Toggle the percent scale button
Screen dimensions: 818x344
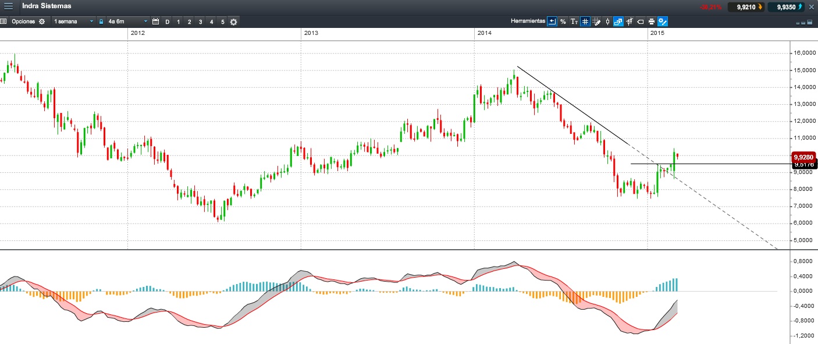pyautogui.click(x=563, y=22)
